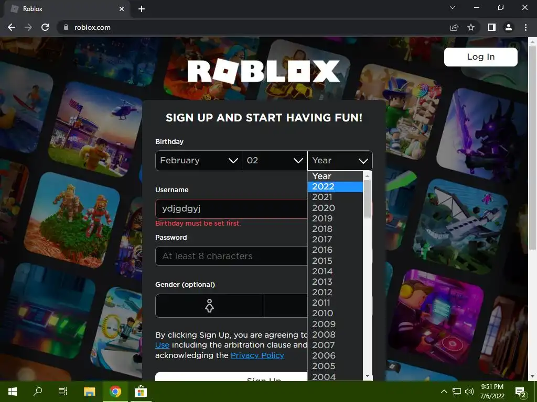537x402 pixels.
Task: Select 2012 as birth year
Action: [335, 292]
